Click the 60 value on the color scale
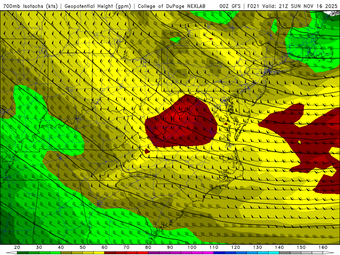The image size is (340, 255). pyautogui.click(x=105, y=247)
